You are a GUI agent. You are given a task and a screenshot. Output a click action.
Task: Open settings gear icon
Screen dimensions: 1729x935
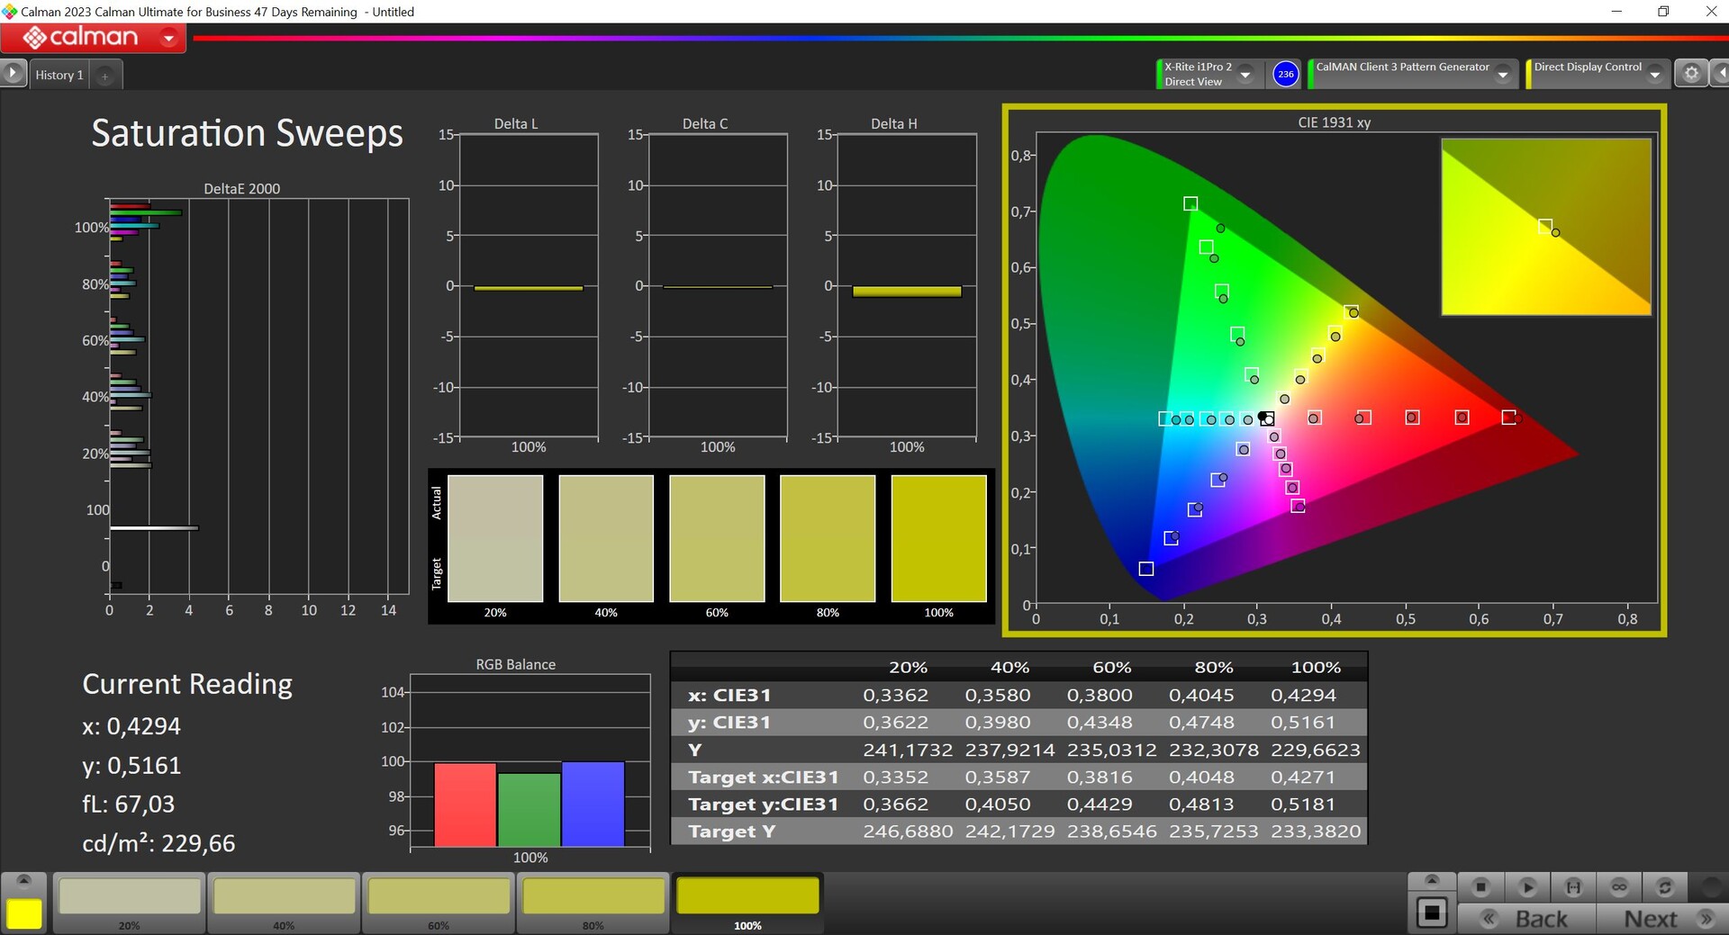1691,74
